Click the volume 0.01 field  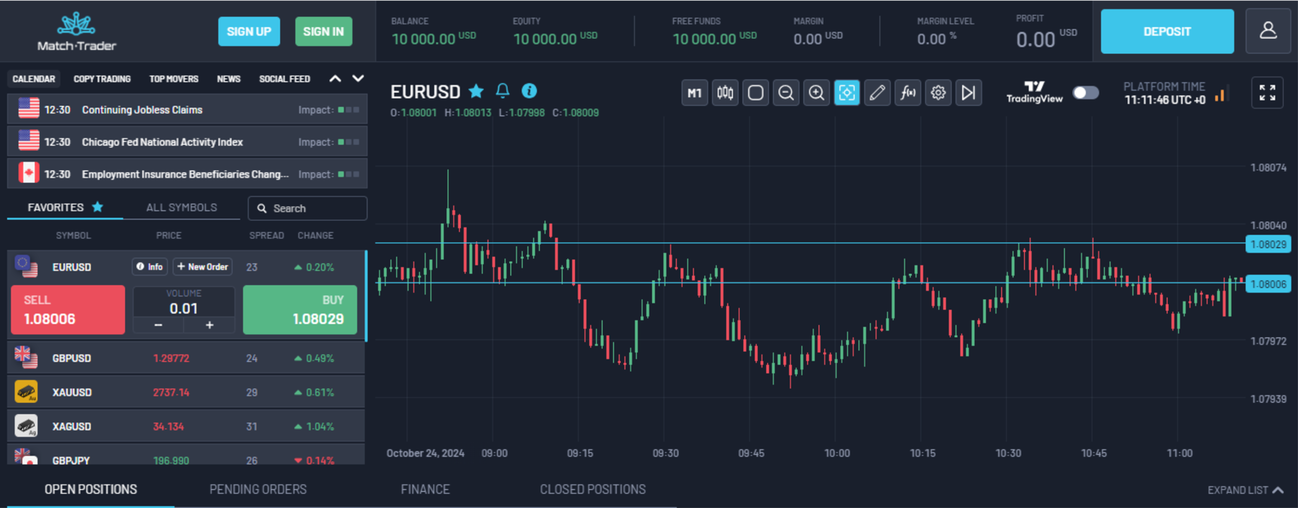click(x=184, y=308)
